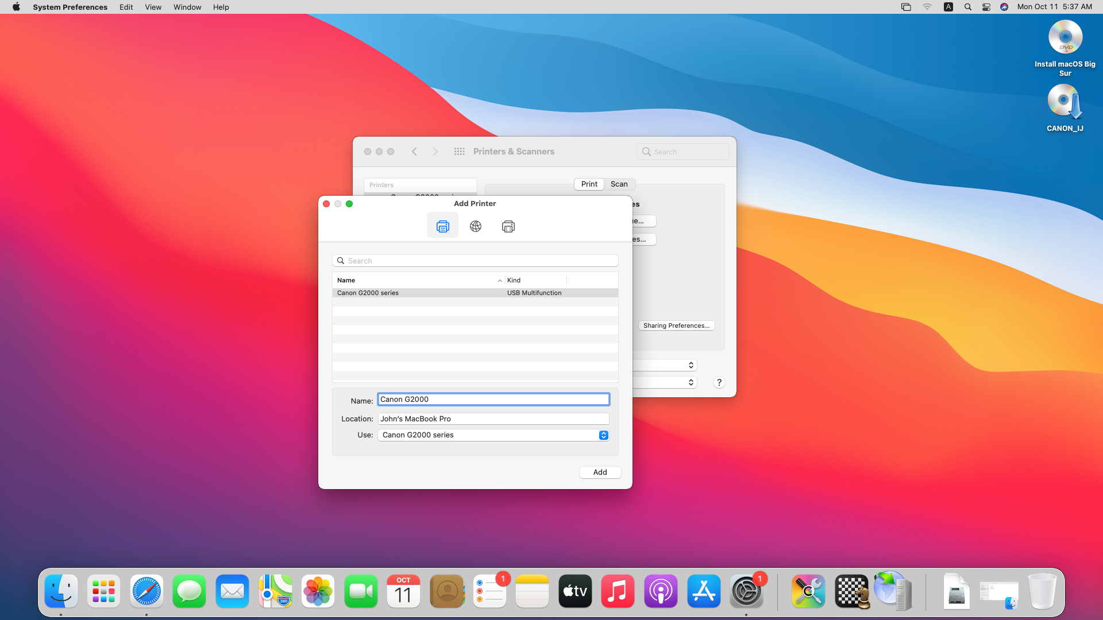Click the Scan tab in Printers & Scanners

tap(619, 183)
